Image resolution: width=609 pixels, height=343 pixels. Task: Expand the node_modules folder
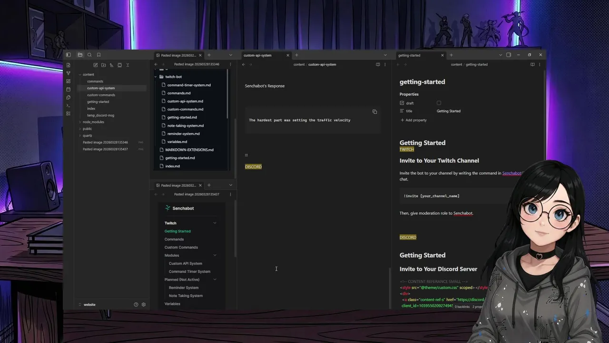coord(80,122)
